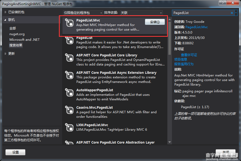The height and width of the screenshot is (161, 241).
Task: Clear the PagedList search box with X
Action: (232, 13)
